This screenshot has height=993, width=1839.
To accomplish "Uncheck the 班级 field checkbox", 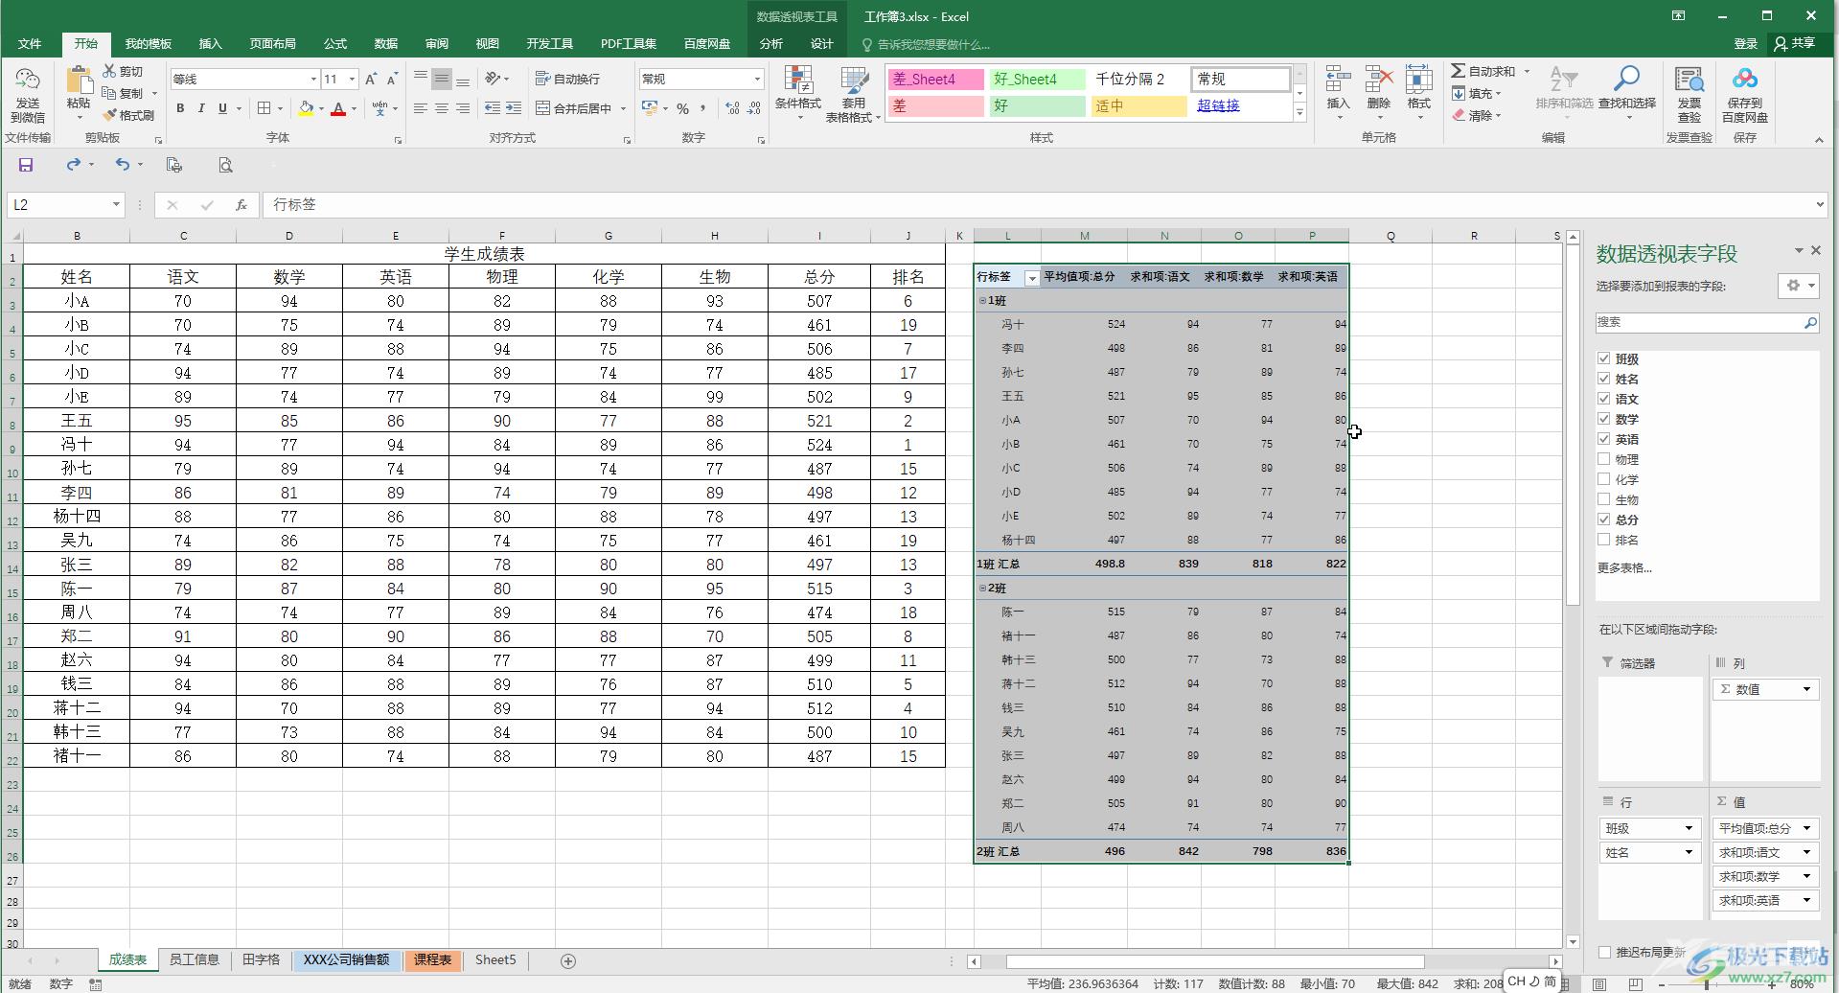I will (1604, 358).
